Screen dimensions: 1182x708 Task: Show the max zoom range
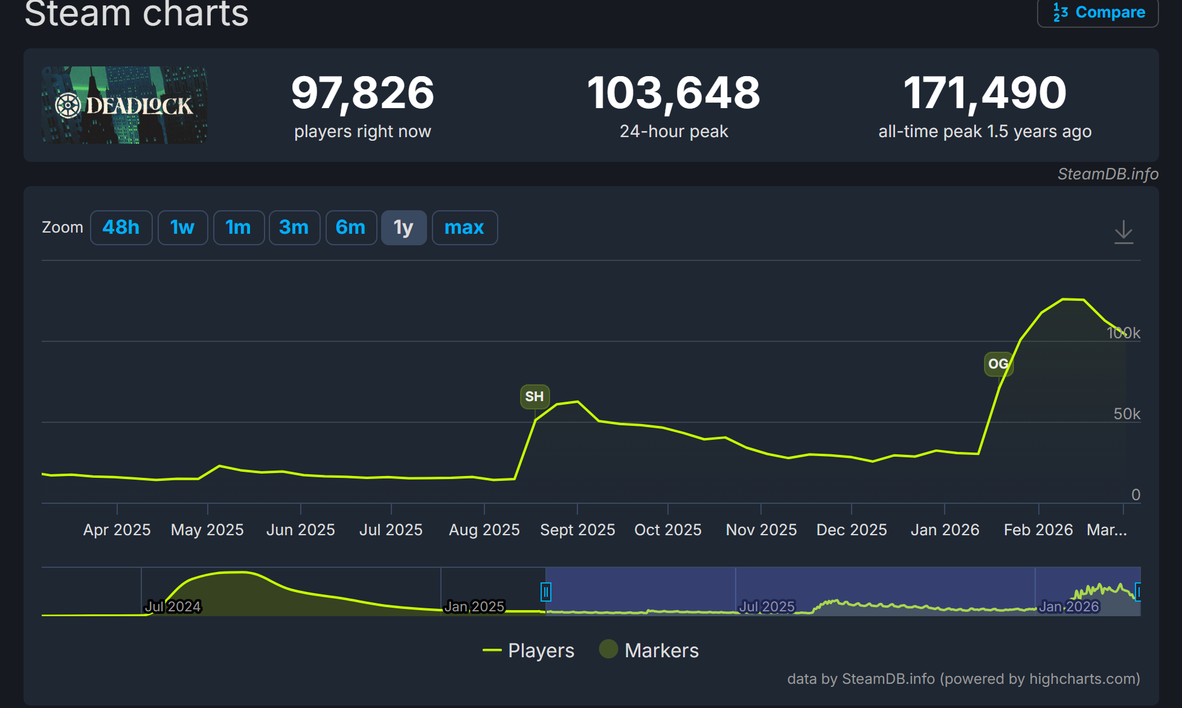coord(464,228)
